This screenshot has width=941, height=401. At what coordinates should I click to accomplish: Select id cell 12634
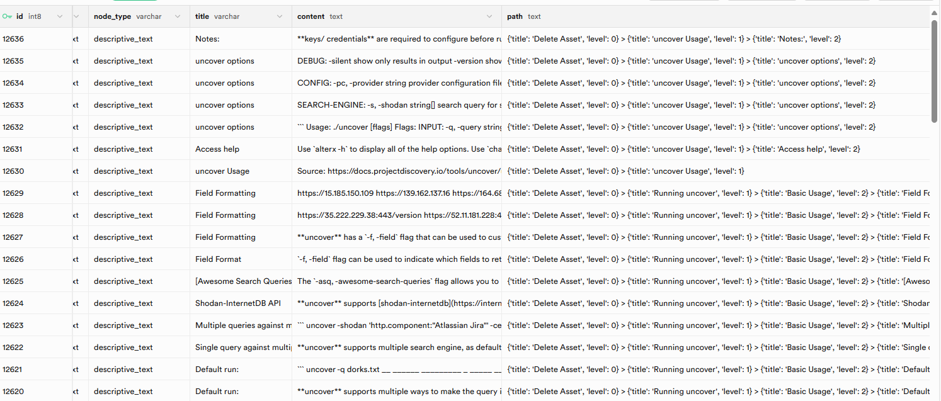pos(36,83)
